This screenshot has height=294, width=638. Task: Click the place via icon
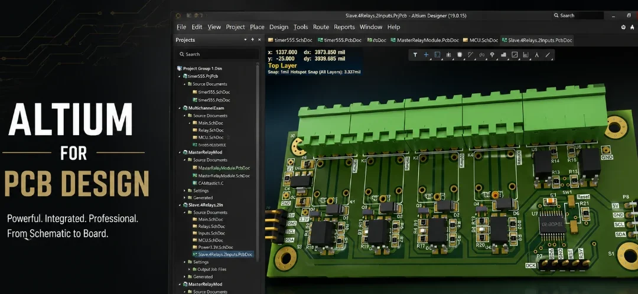[x=492, y=55]
